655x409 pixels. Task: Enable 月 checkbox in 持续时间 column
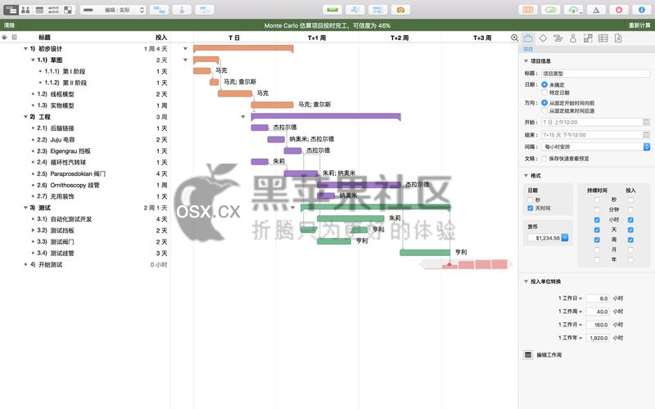click(x=597, y=249)
